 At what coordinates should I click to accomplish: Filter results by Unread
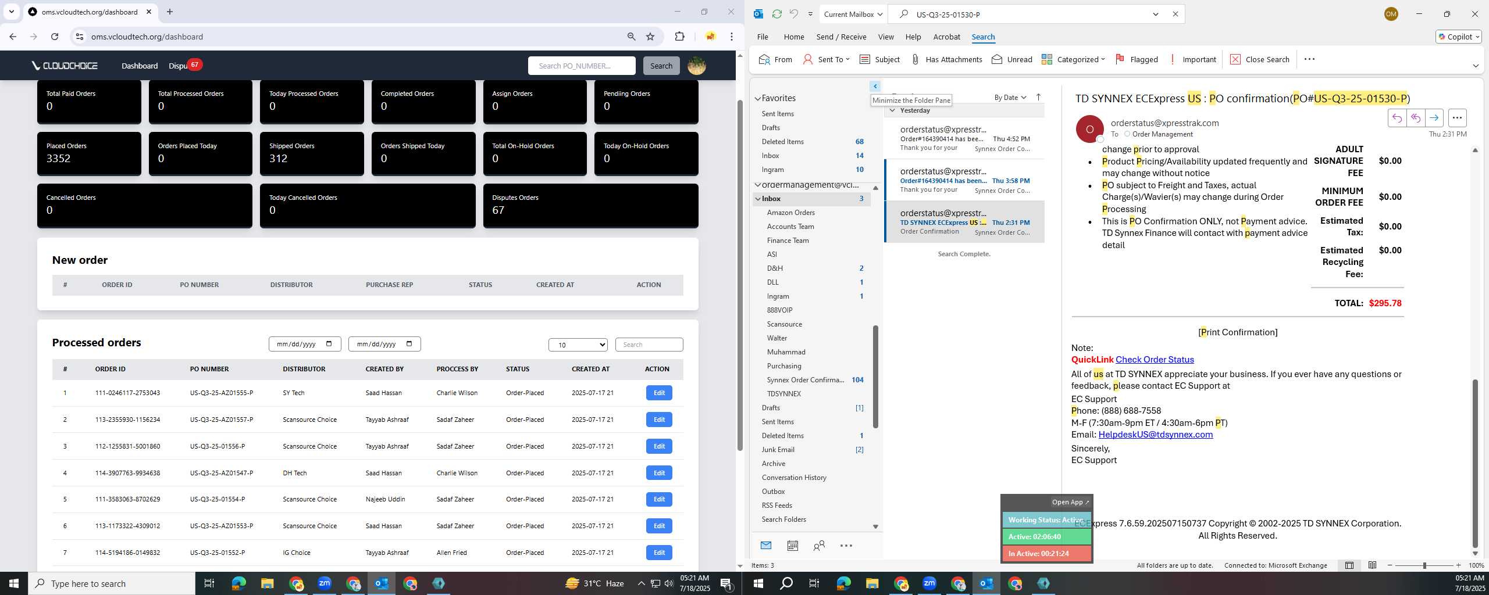[x=1012, y=59]
